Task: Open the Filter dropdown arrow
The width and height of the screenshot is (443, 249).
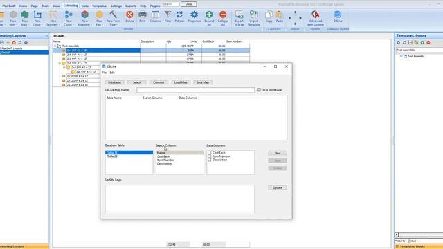Action: [x=168, y=25]
